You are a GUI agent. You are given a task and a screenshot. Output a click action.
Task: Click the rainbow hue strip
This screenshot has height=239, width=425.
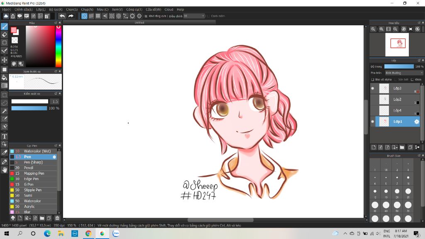pos(58,46)
